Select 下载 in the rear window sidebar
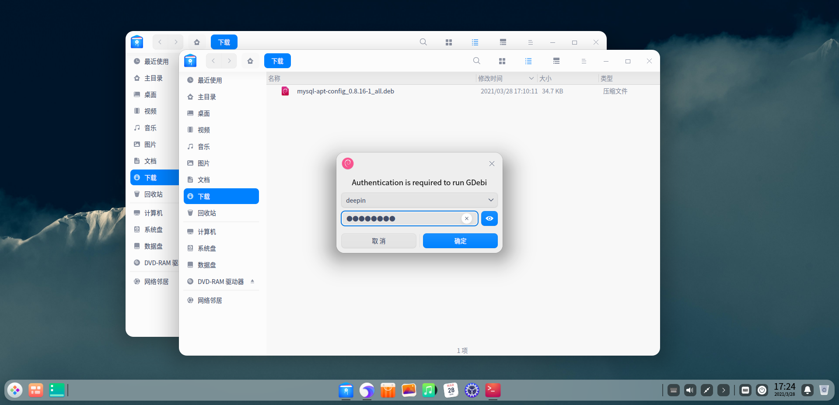The height and width of the screenshot is (405, 839). tap(154, 177)
